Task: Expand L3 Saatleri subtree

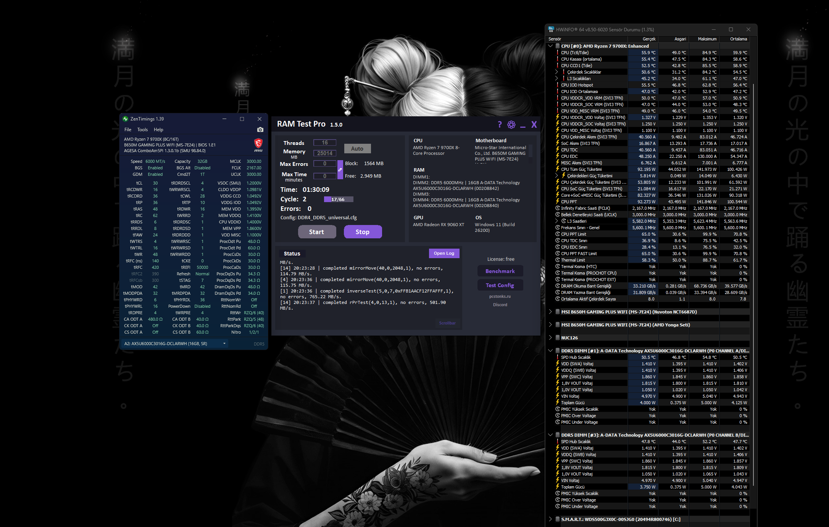Action: coord(556,221)
